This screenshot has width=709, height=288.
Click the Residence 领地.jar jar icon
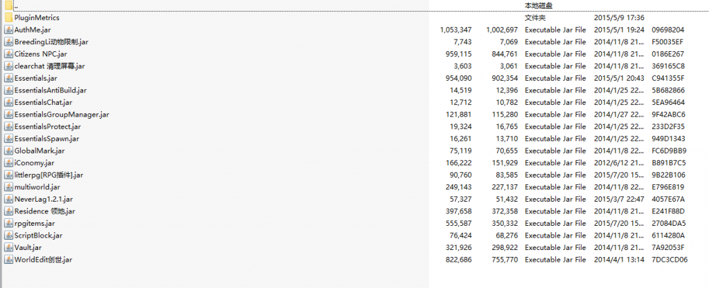(x=8, y=211)
